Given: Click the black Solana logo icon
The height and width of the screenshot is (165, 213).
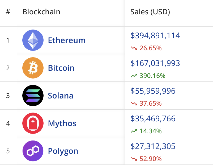Looking at the screenshot, I should (33, 96).
